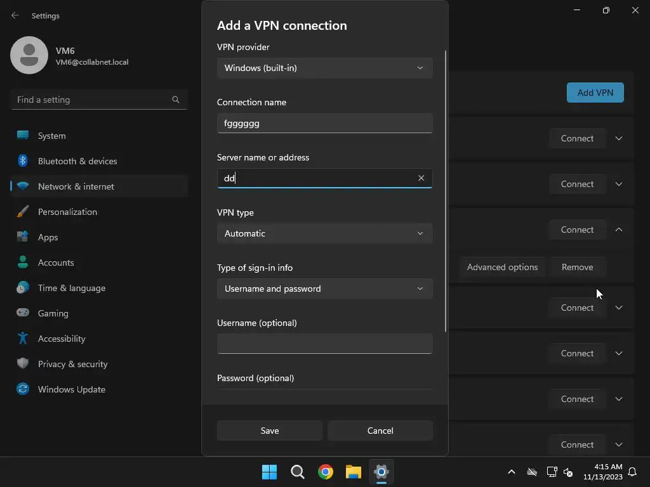
Task: Collapse the expanded VPN connection chevron
Action: click(x=619, y=230)
